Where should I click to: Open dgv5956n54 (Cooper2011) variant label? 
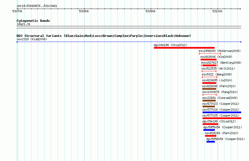(x=225, y=139)
